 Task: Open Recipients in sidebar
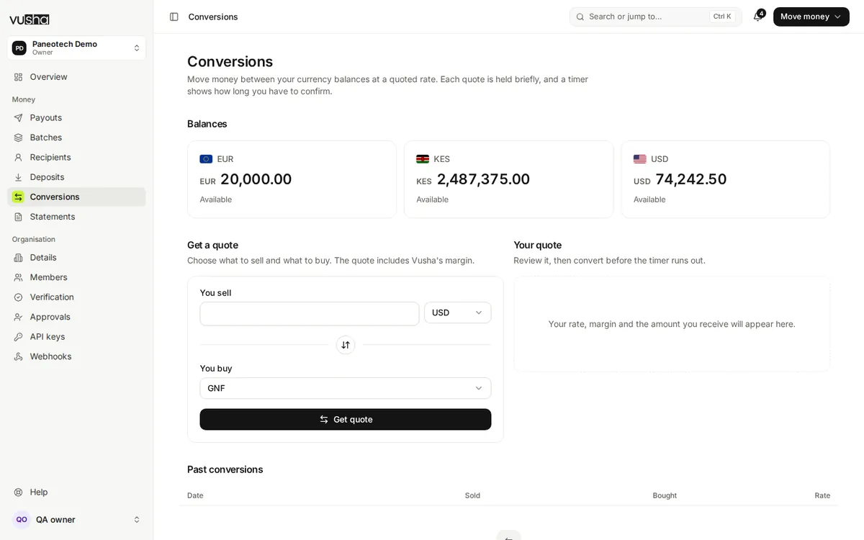(76, 158)
